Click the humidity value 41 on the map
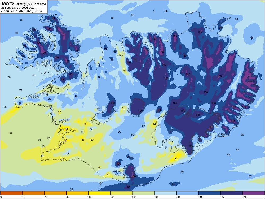Screen dimensions: 265x199 click(x=176, y=159)
